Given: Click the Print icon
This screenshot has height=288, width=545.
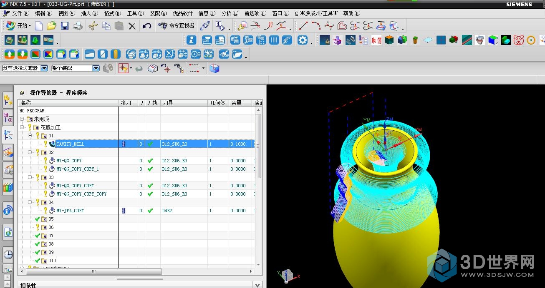Looking at the screenshot, I should tap(78, 26).
